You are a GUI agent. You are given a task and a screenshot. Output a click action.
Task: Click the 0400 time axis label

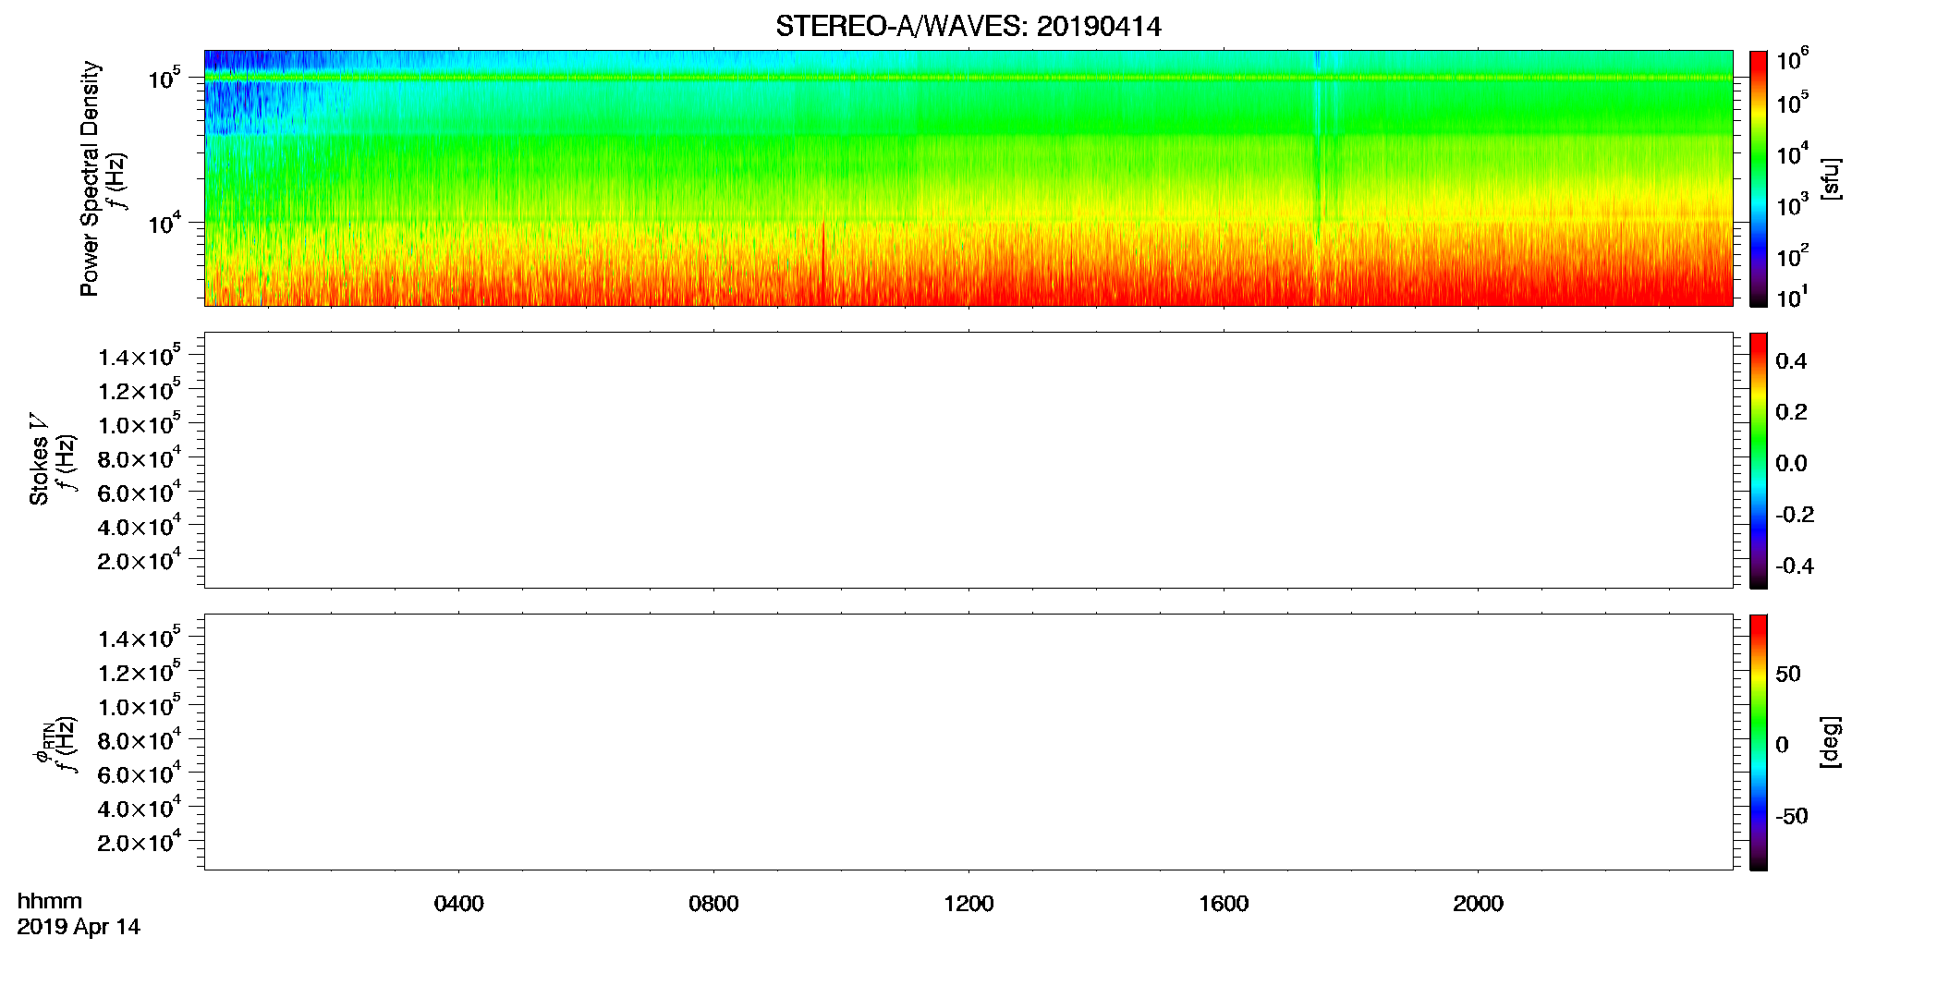[x=458, y=904]
